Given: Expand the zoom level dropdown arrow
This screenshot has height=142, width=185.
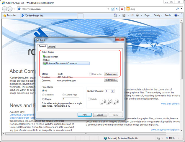Looking at the screenshot, I should [178, 138].
